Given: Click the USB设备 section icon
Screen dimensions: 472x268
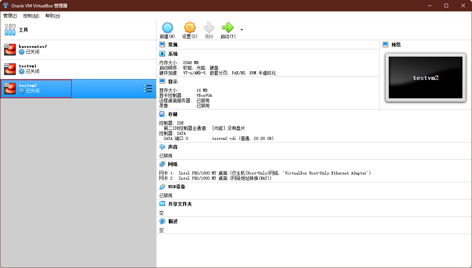Looking at the screenshot, I should coord(162,187).
